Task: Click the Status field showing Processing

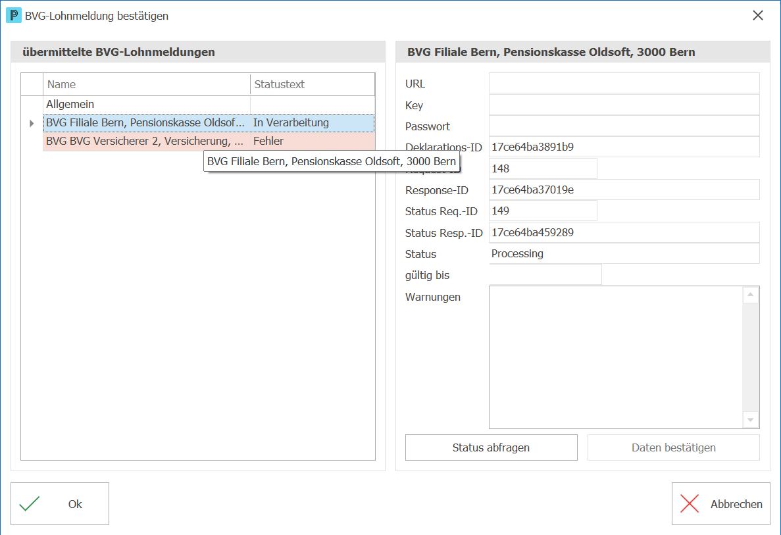Action: (624, 253)
